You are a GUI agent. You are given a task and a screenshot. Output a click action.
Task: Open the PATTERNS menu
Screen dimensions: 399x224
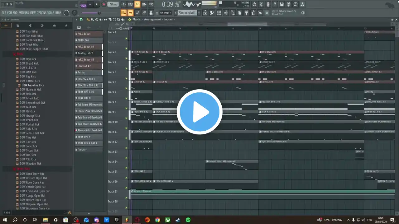pyautogui.click(x=24, y=13)
